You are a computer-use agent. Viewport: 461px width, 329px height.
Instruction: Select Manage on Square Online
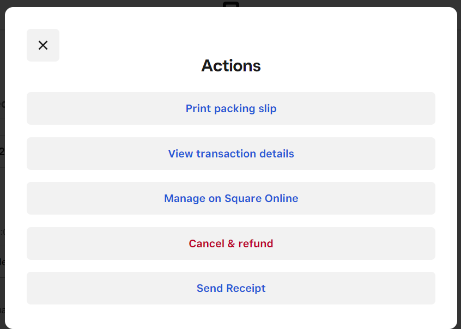[231, 198]
